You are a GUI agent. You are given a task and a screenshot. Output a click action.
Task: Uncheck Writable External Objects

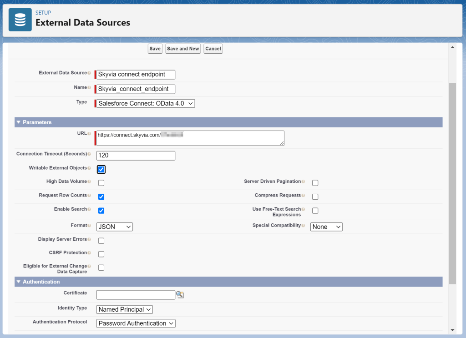101,169
